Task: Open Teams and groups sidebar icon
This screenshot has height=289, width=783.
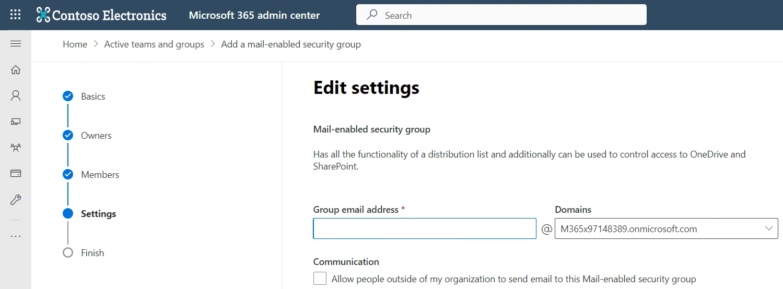Action: coord(16,148)
